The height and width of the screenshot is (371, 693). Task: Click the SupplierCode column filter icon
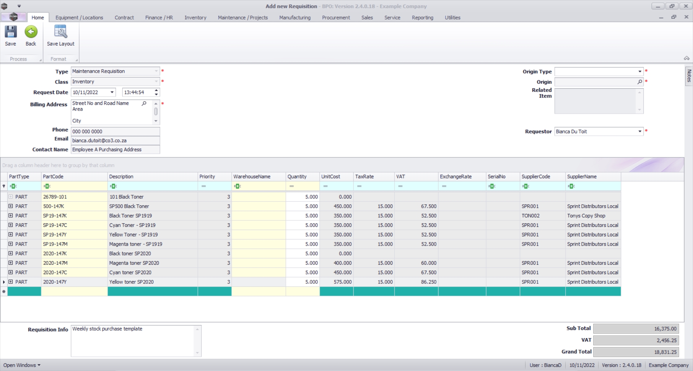click(x=526, y=186)
